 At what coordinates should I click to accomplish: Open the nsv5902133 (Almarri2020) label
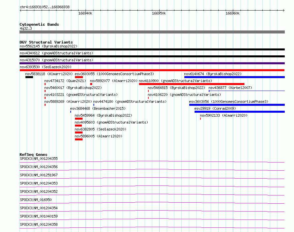(224, 115)
